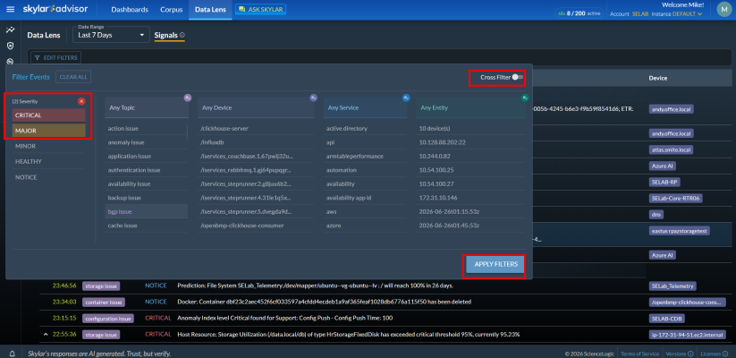Viewport: 736px width, 358px height.
Task: Select MINOR severity
Action: click(49, 146)
